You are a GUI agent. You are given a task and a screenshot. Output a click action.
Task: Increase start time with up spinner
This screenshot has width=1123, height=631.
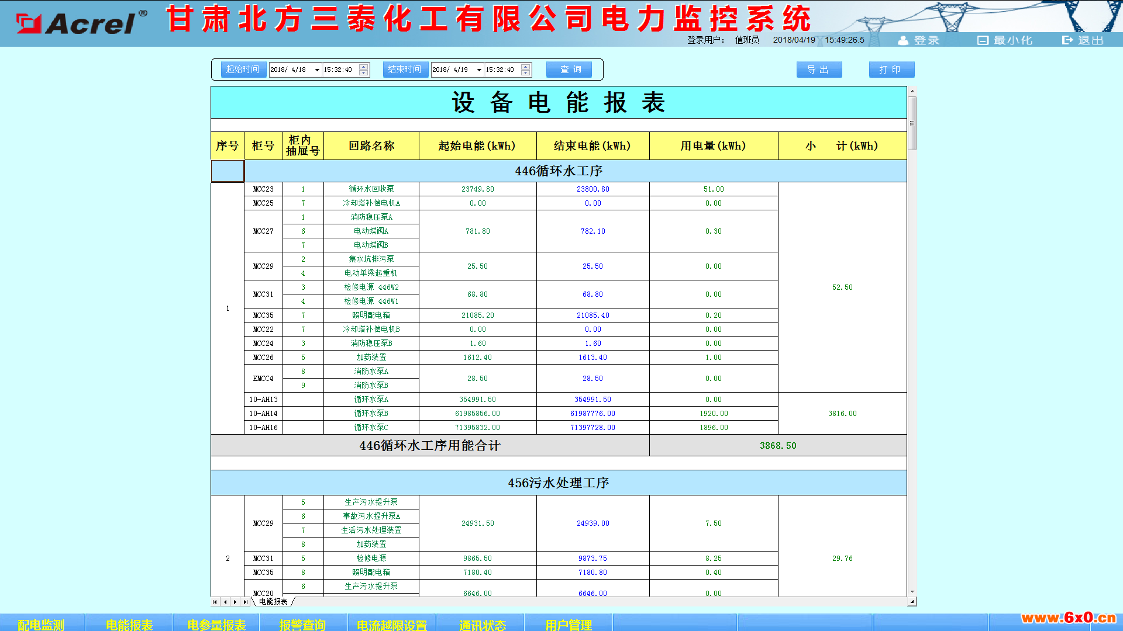[x=364, y=67]
